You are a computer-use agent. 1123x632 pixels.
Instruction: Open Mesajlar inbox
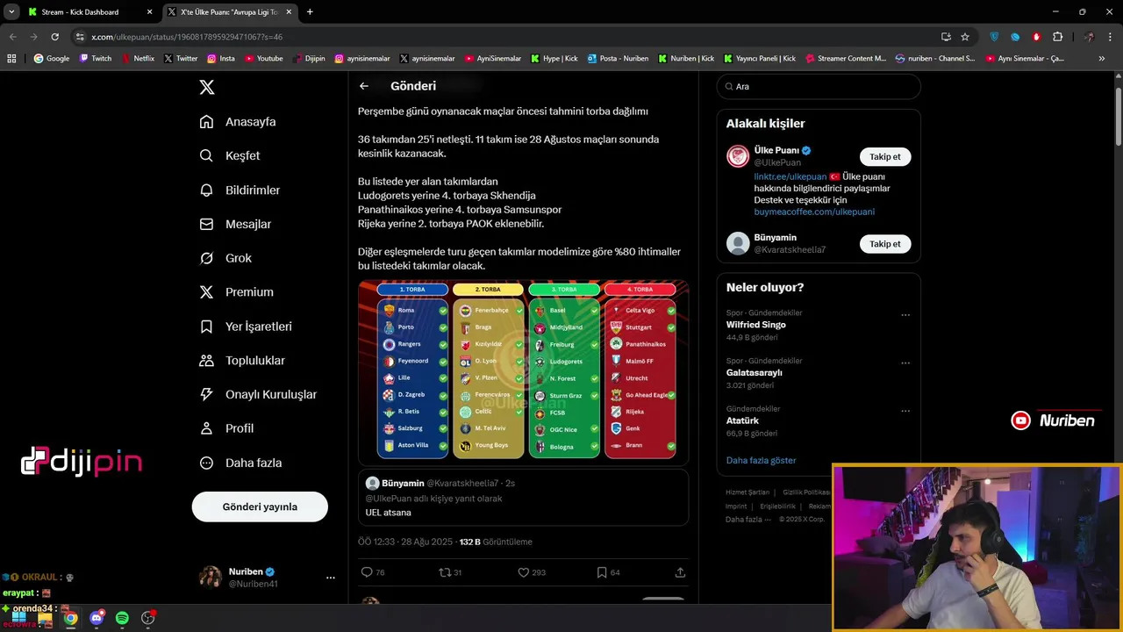[235, 224]
